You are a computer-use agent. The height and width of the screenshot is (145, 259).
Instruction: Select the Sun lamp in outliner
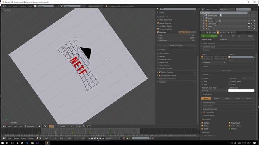[209, 29]
